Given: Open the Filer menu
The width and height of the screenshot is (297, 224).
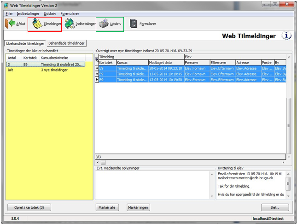Looking at the screenshot, I should click(9, 14).
